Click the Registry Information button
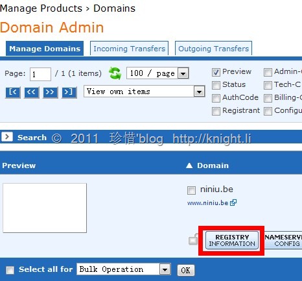The image size is (302, 281). [x=232, y=240]
